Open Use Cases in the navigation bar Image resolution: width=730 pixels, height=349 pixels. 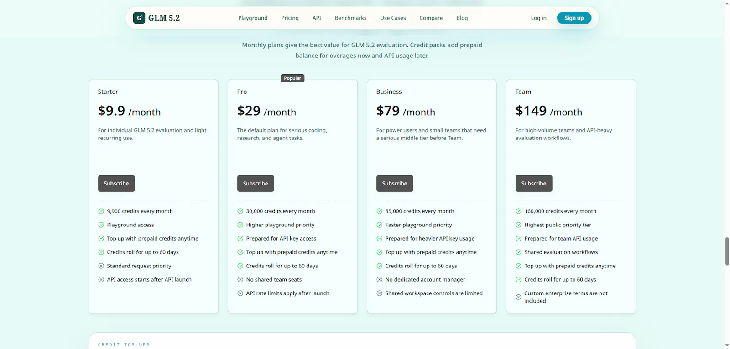click(393, 18)
